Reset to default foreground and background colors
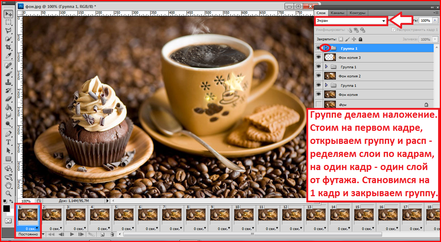 [x=5, y=201]
